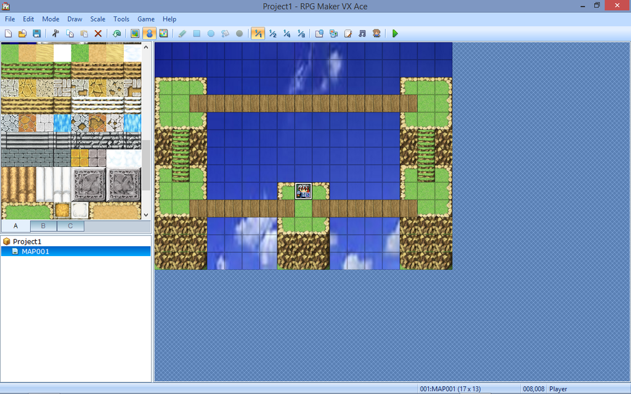The width and height of the screenshot is (631, 394).
Task: Select the water tile in the palette
Action: (x=62, y=123)
